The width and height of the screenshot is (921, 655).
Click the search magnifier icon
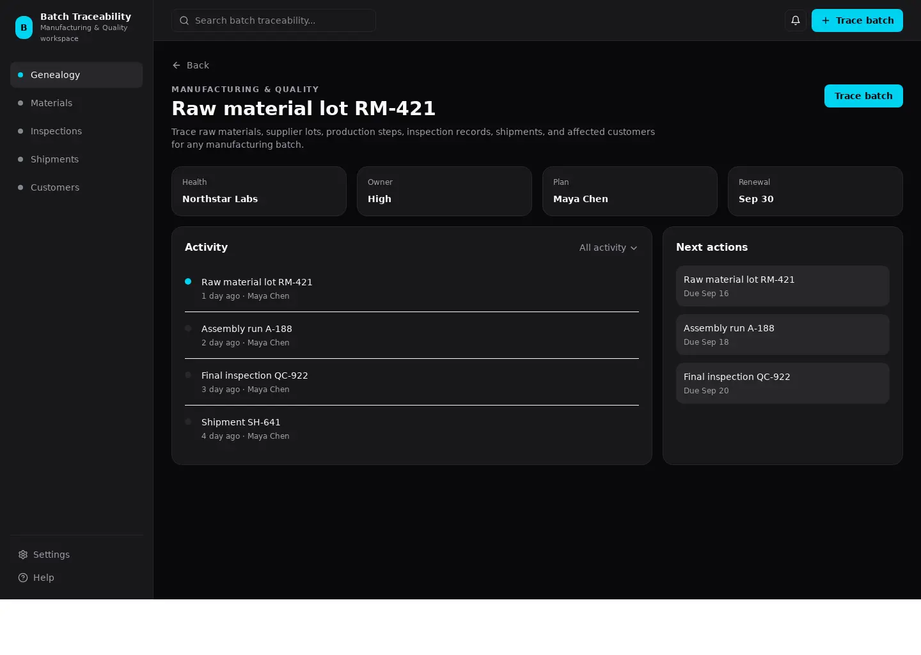pos(184,20)
